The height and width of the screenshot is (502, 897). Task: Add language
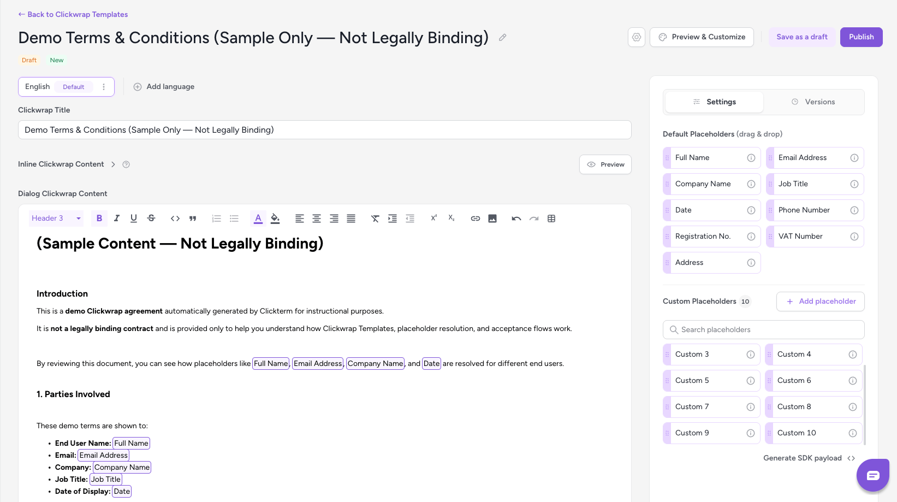pos(164,87)
